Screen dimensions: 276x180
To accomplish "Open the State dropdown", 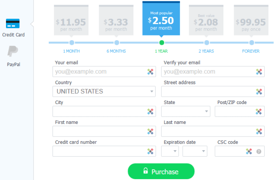I will pyautogui.click(x=186, y=111).
